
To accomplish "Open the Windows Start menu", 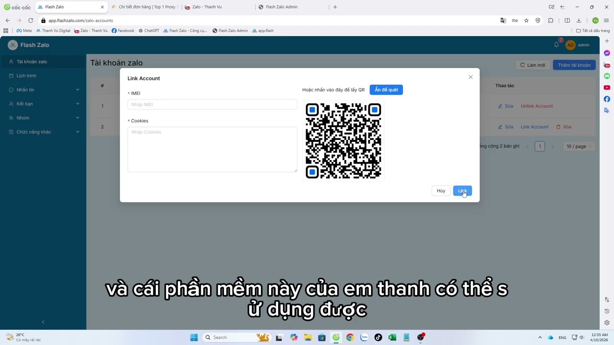I will pos(194,337).
